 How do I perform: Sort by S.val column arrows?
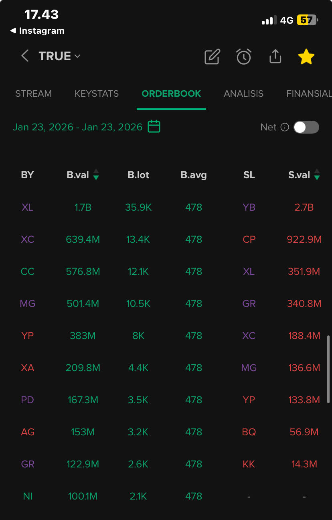pos(317,175)
